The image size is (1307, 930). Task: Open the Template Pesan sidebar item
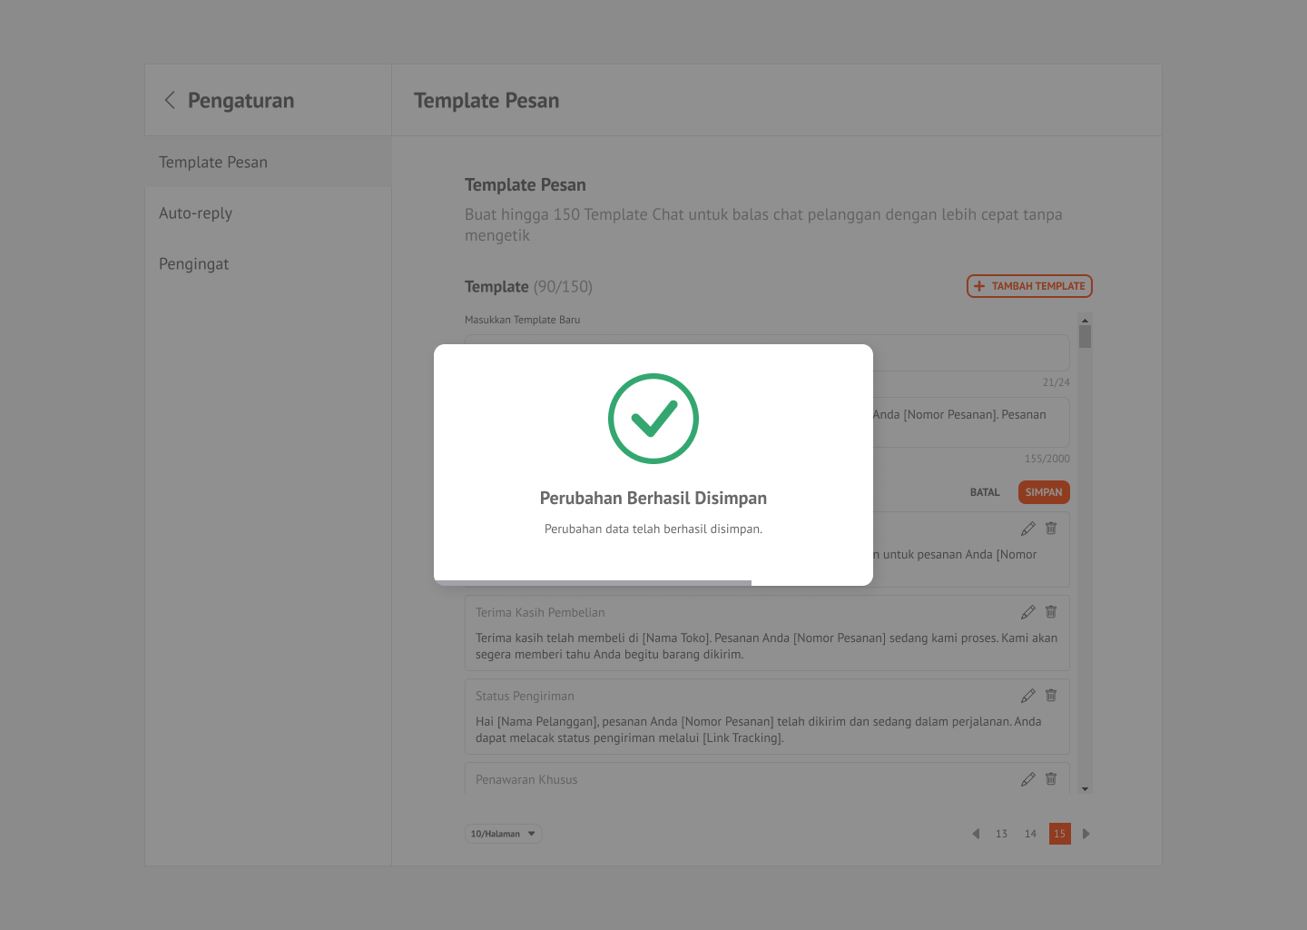[x=213, y=163]
